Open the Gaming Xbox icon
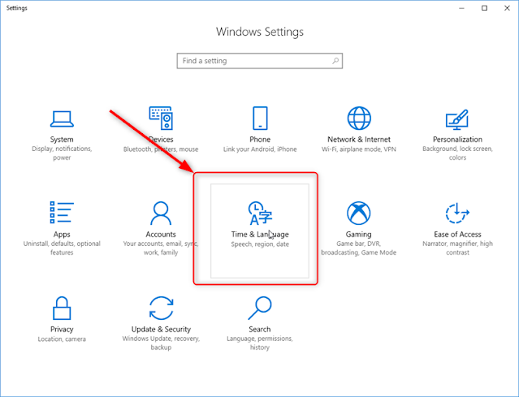Screen dimensions: 519x397 click(x=358, y=213)
